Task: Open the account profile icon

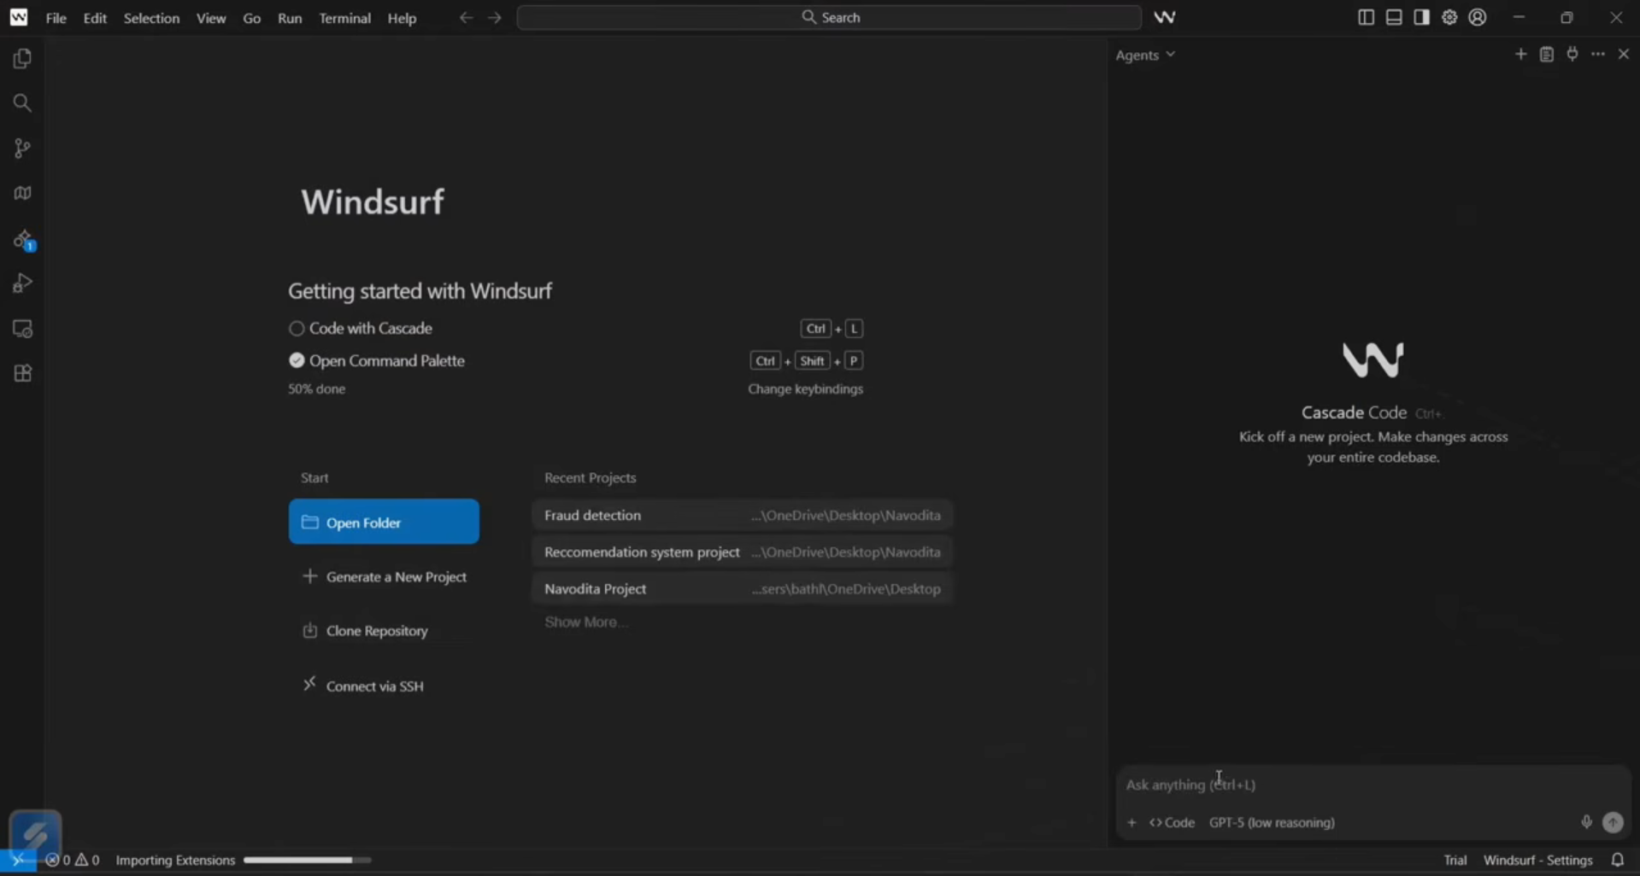Action: pos(1478,17)
